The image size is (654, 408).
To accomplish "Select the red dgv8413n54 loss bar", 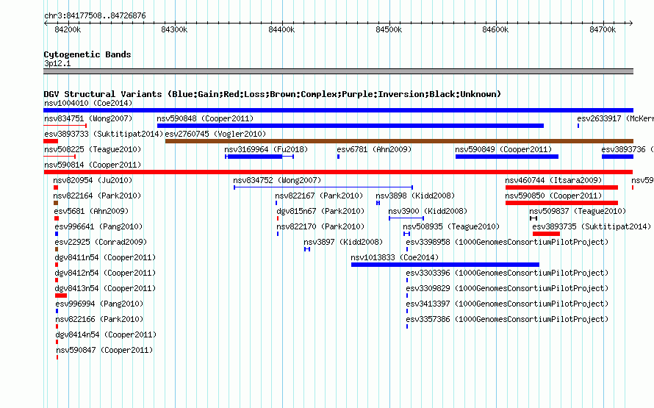I will 61,296.
